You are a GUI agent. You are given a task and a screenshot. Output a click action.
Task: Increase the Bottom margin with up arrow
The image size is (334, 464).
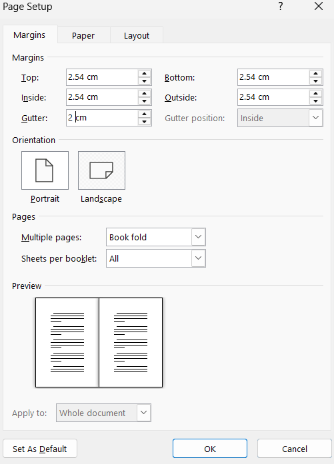coord(315,73)
